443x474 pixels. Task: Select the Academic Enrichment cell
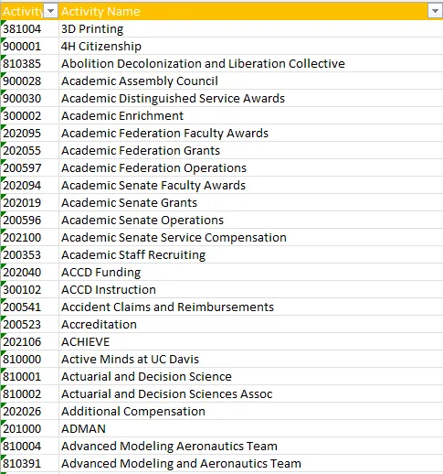tap(251, 116)
